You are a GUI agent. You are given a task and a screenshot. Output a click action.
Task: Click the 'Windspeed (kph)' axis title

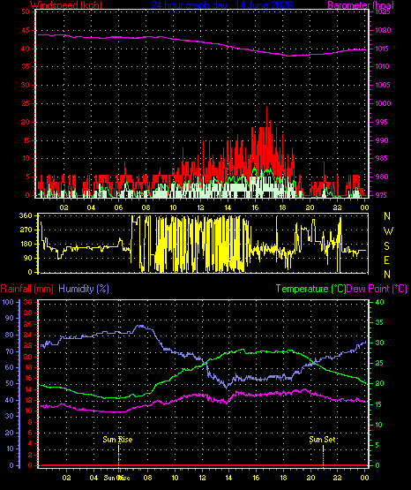[66, 5]
